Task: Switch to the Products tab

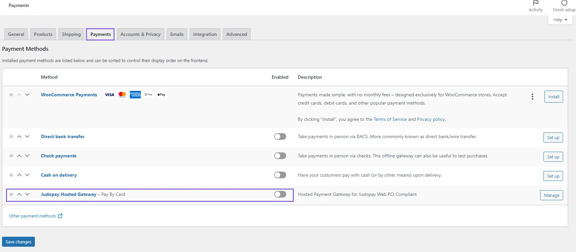Action: coord(43,34)
